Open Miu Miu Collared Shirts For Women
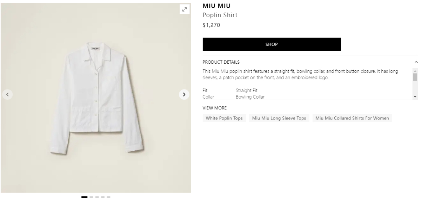Screen dimensions: 421x201 (352, 118)
